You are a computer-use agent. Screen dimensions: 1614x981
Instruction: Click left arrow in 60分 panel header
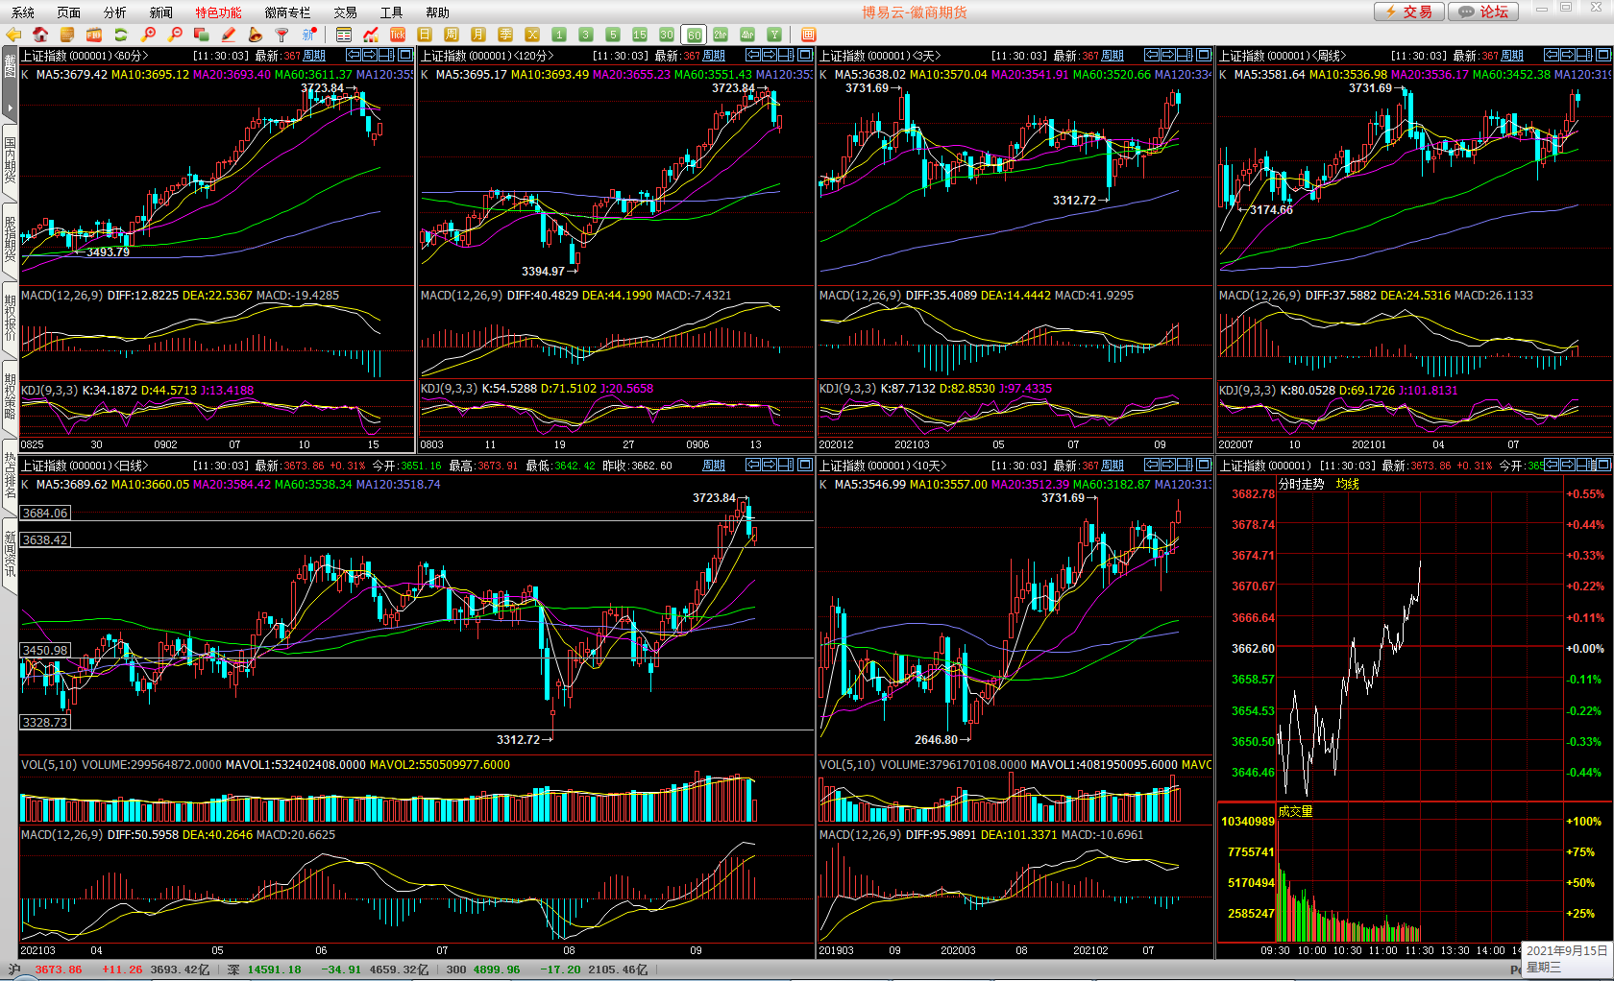click(354, 56)
